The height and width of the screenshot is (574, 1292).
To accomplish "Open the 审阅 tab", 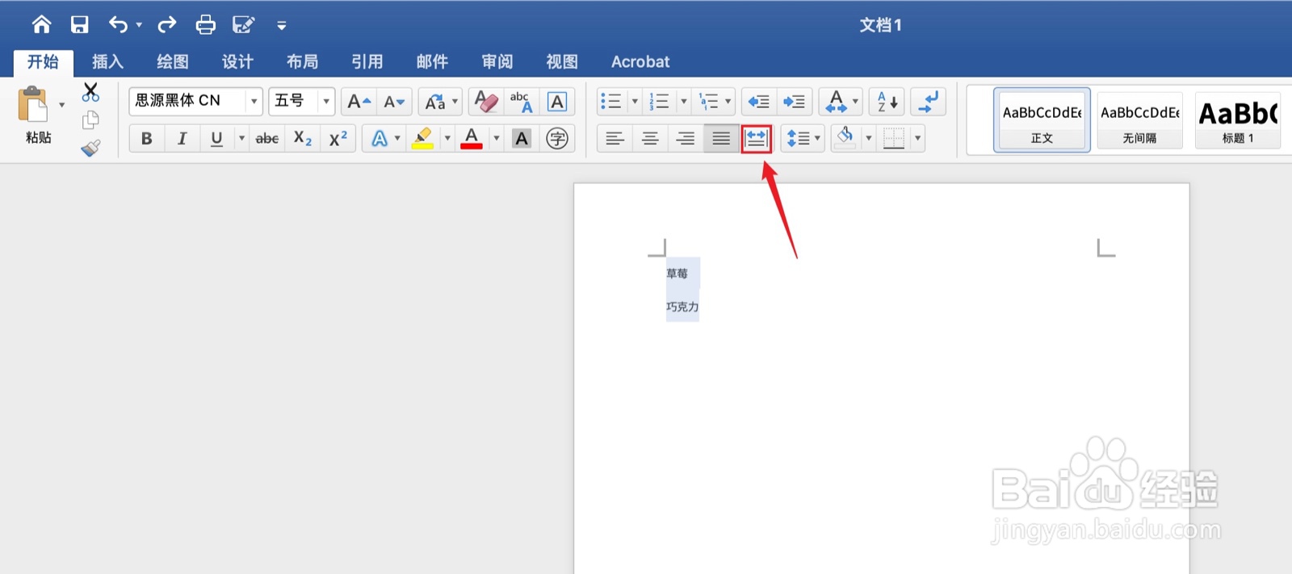I will click(x=497, y=61).
